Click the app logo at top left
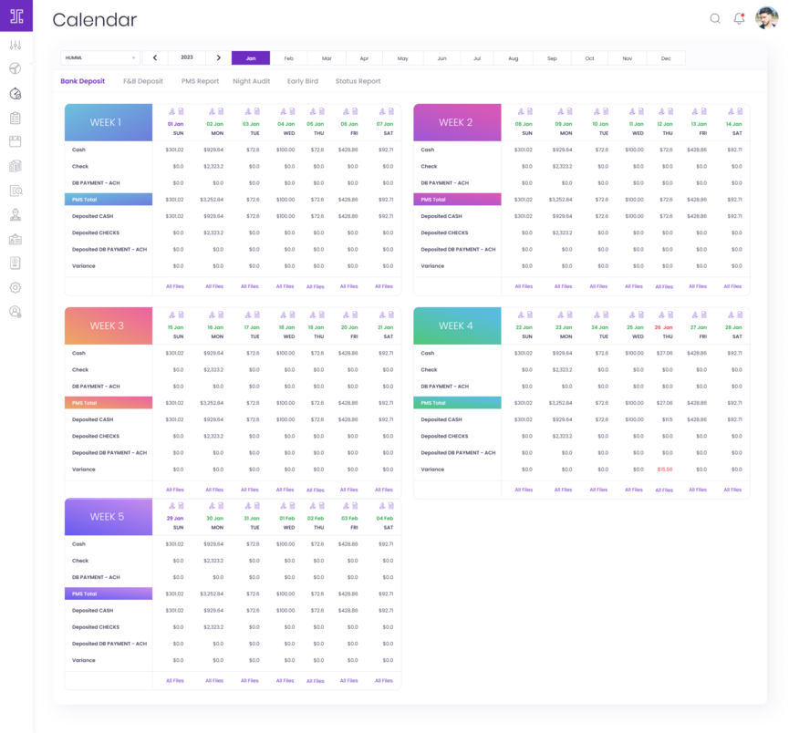789x733 pixels. (x=16, y=16)
